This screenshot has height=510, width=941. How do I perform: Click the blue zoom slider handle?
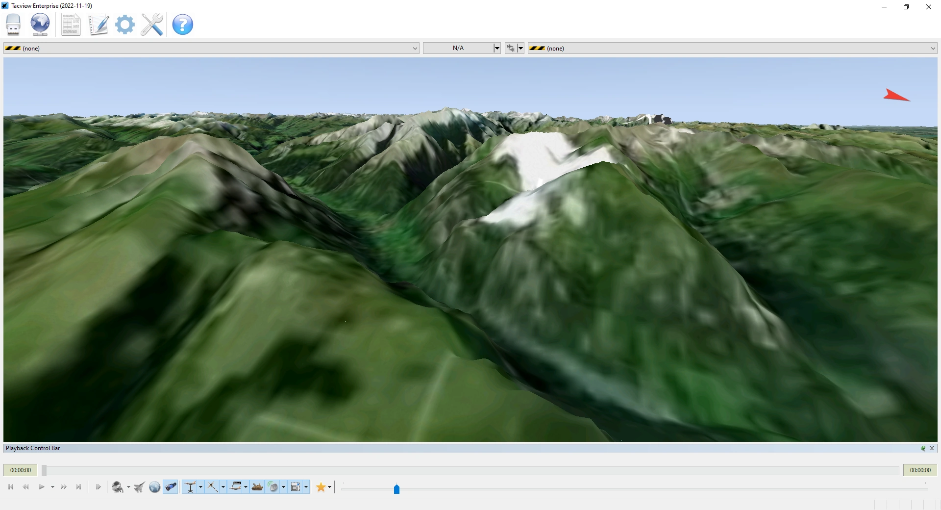(x=396, y=489)
